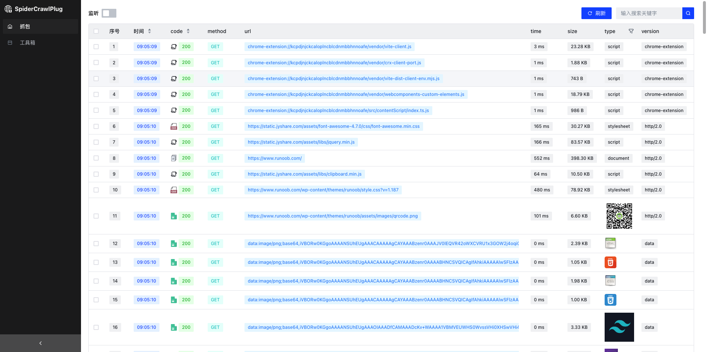Toggle the 监听 listening switch
Image resolution: width=707 pixels, height=352 pixels.
[x=109, y=13]
